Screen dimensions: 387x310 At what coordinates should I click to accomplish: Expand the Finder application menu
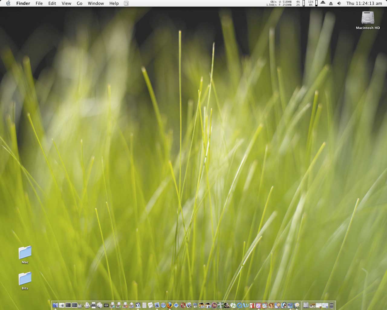point(23,3)
